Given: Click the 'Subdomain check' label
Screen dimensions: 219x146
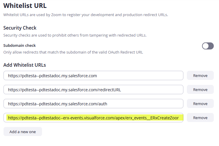Looking at the screenshot, I should [x=19, y=46].
